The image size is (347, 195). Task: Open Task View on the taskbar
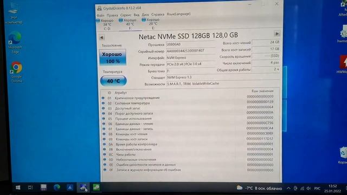point(30,187)
